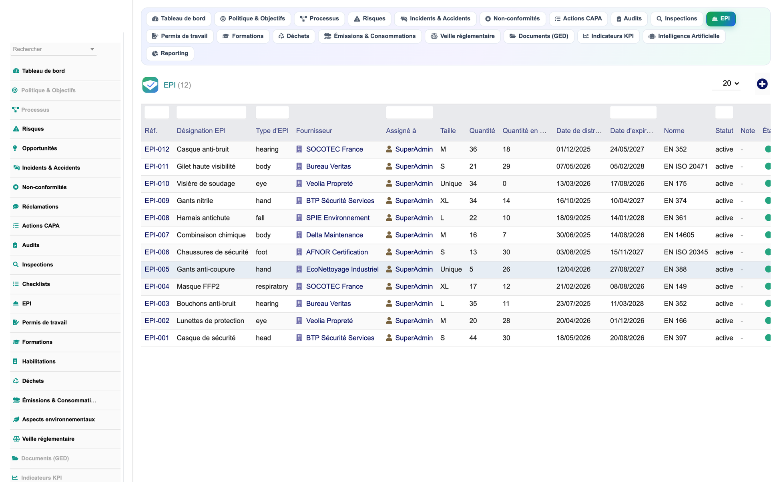
Task: Open the rows-per-page dropdown showing 20
Action: click(731, 83)
